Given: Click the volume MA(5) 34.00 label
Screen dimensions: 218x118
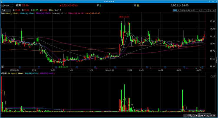Looking at the screenshot, I should [x=18, y=74].
